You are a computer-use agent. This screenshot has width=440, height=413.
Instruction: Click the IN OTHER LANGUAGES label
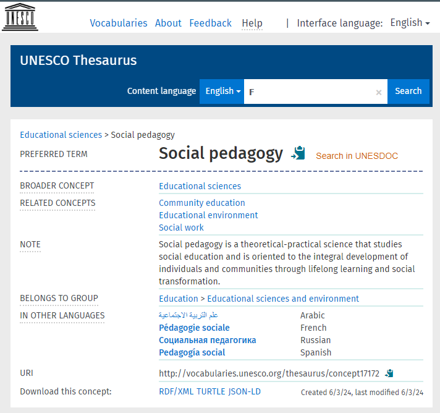click(62, 315)
